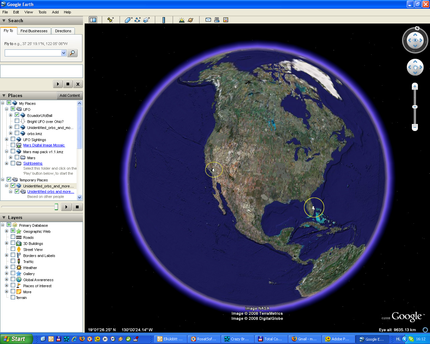Image resolution: width=430 pixels, height=344 pixels.
Task: Click the Windows Start button
Action: [x=16, y=339]
